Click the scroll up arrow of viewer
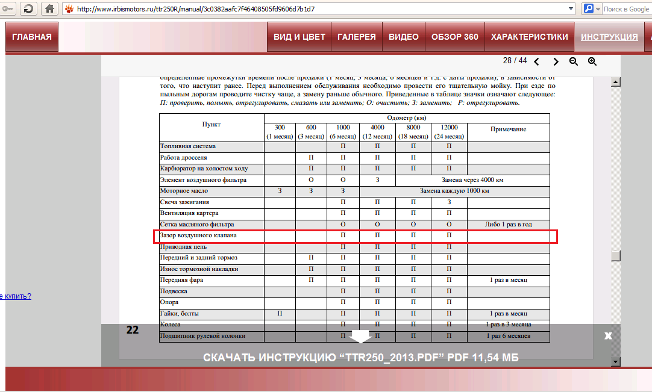The height and width of the screenshot is (392, 652). click(x=616, y=82)
